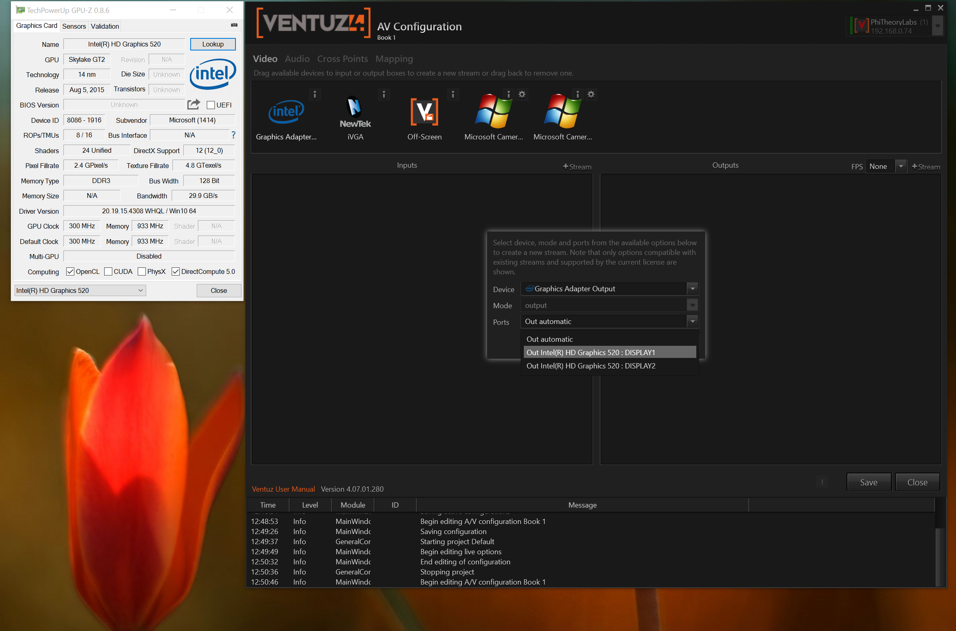Click the Intel Graphics Adapter device icon
The height and width of the screenshot is (631, 956).
pos(286,112)
